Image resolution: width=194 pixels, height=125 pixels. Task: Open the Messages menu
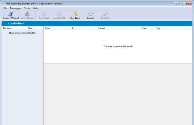[x=16, y=8]
